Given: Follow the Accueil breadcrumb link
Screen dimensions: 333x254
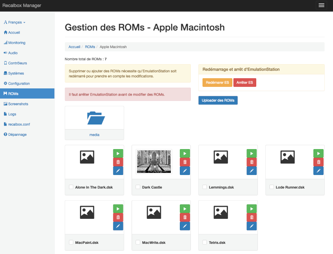Looking at the screenshot, I should [74, 47].
